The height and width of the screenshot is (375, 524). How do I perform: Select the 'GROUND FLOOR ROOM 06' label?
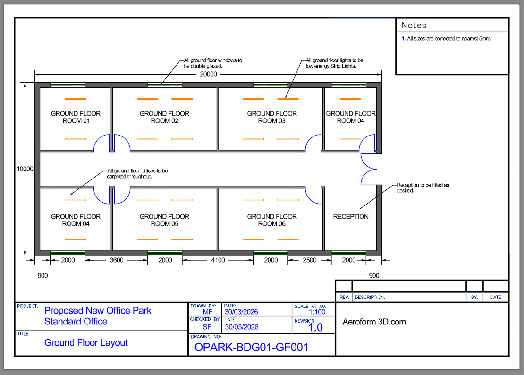(x=272, y=220)
